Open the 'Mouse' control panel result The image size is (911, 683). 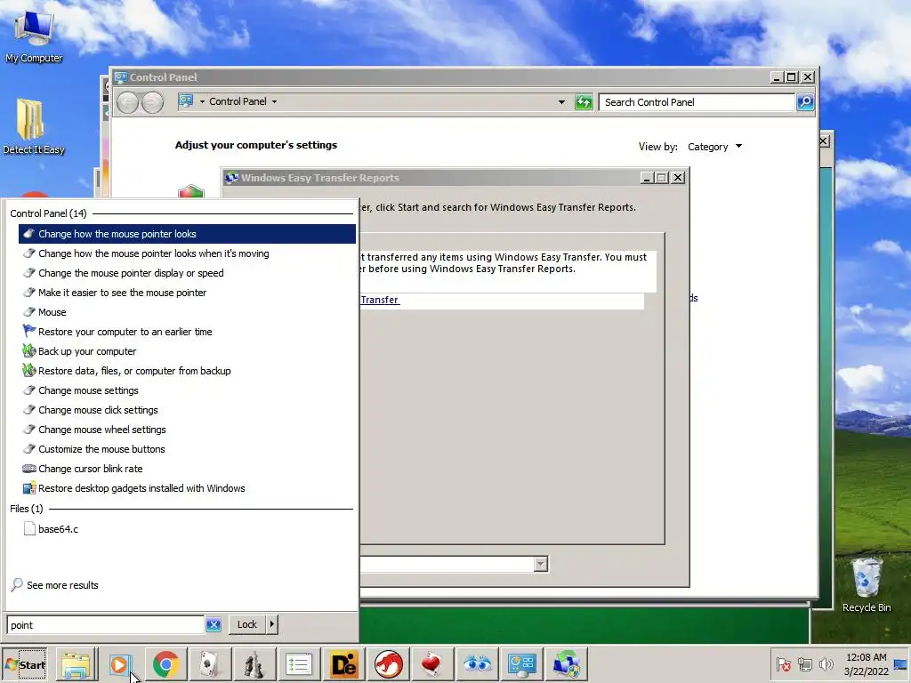[x=187, y=312]
